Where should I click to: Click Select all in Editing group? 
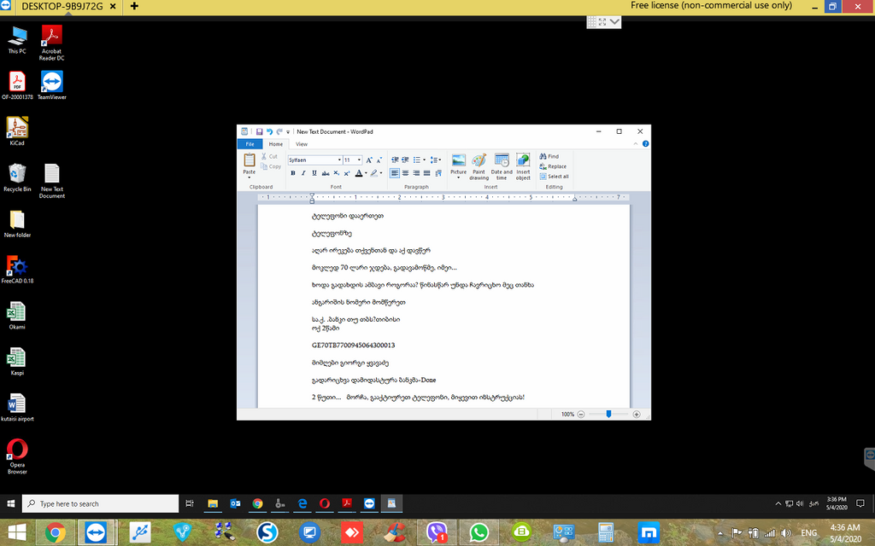(x=554, y=177)
